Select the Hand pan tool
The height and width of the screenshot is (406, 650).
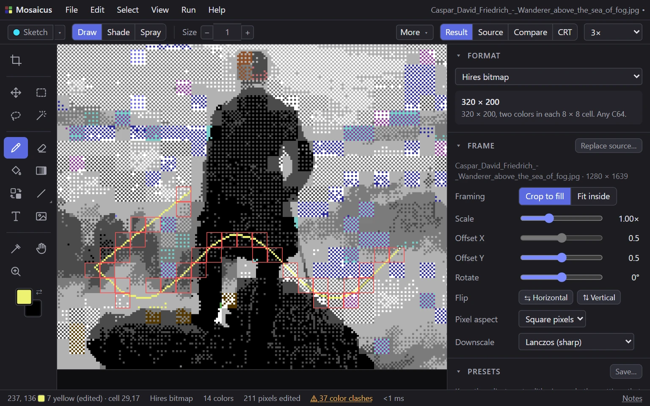pos(41,249)
